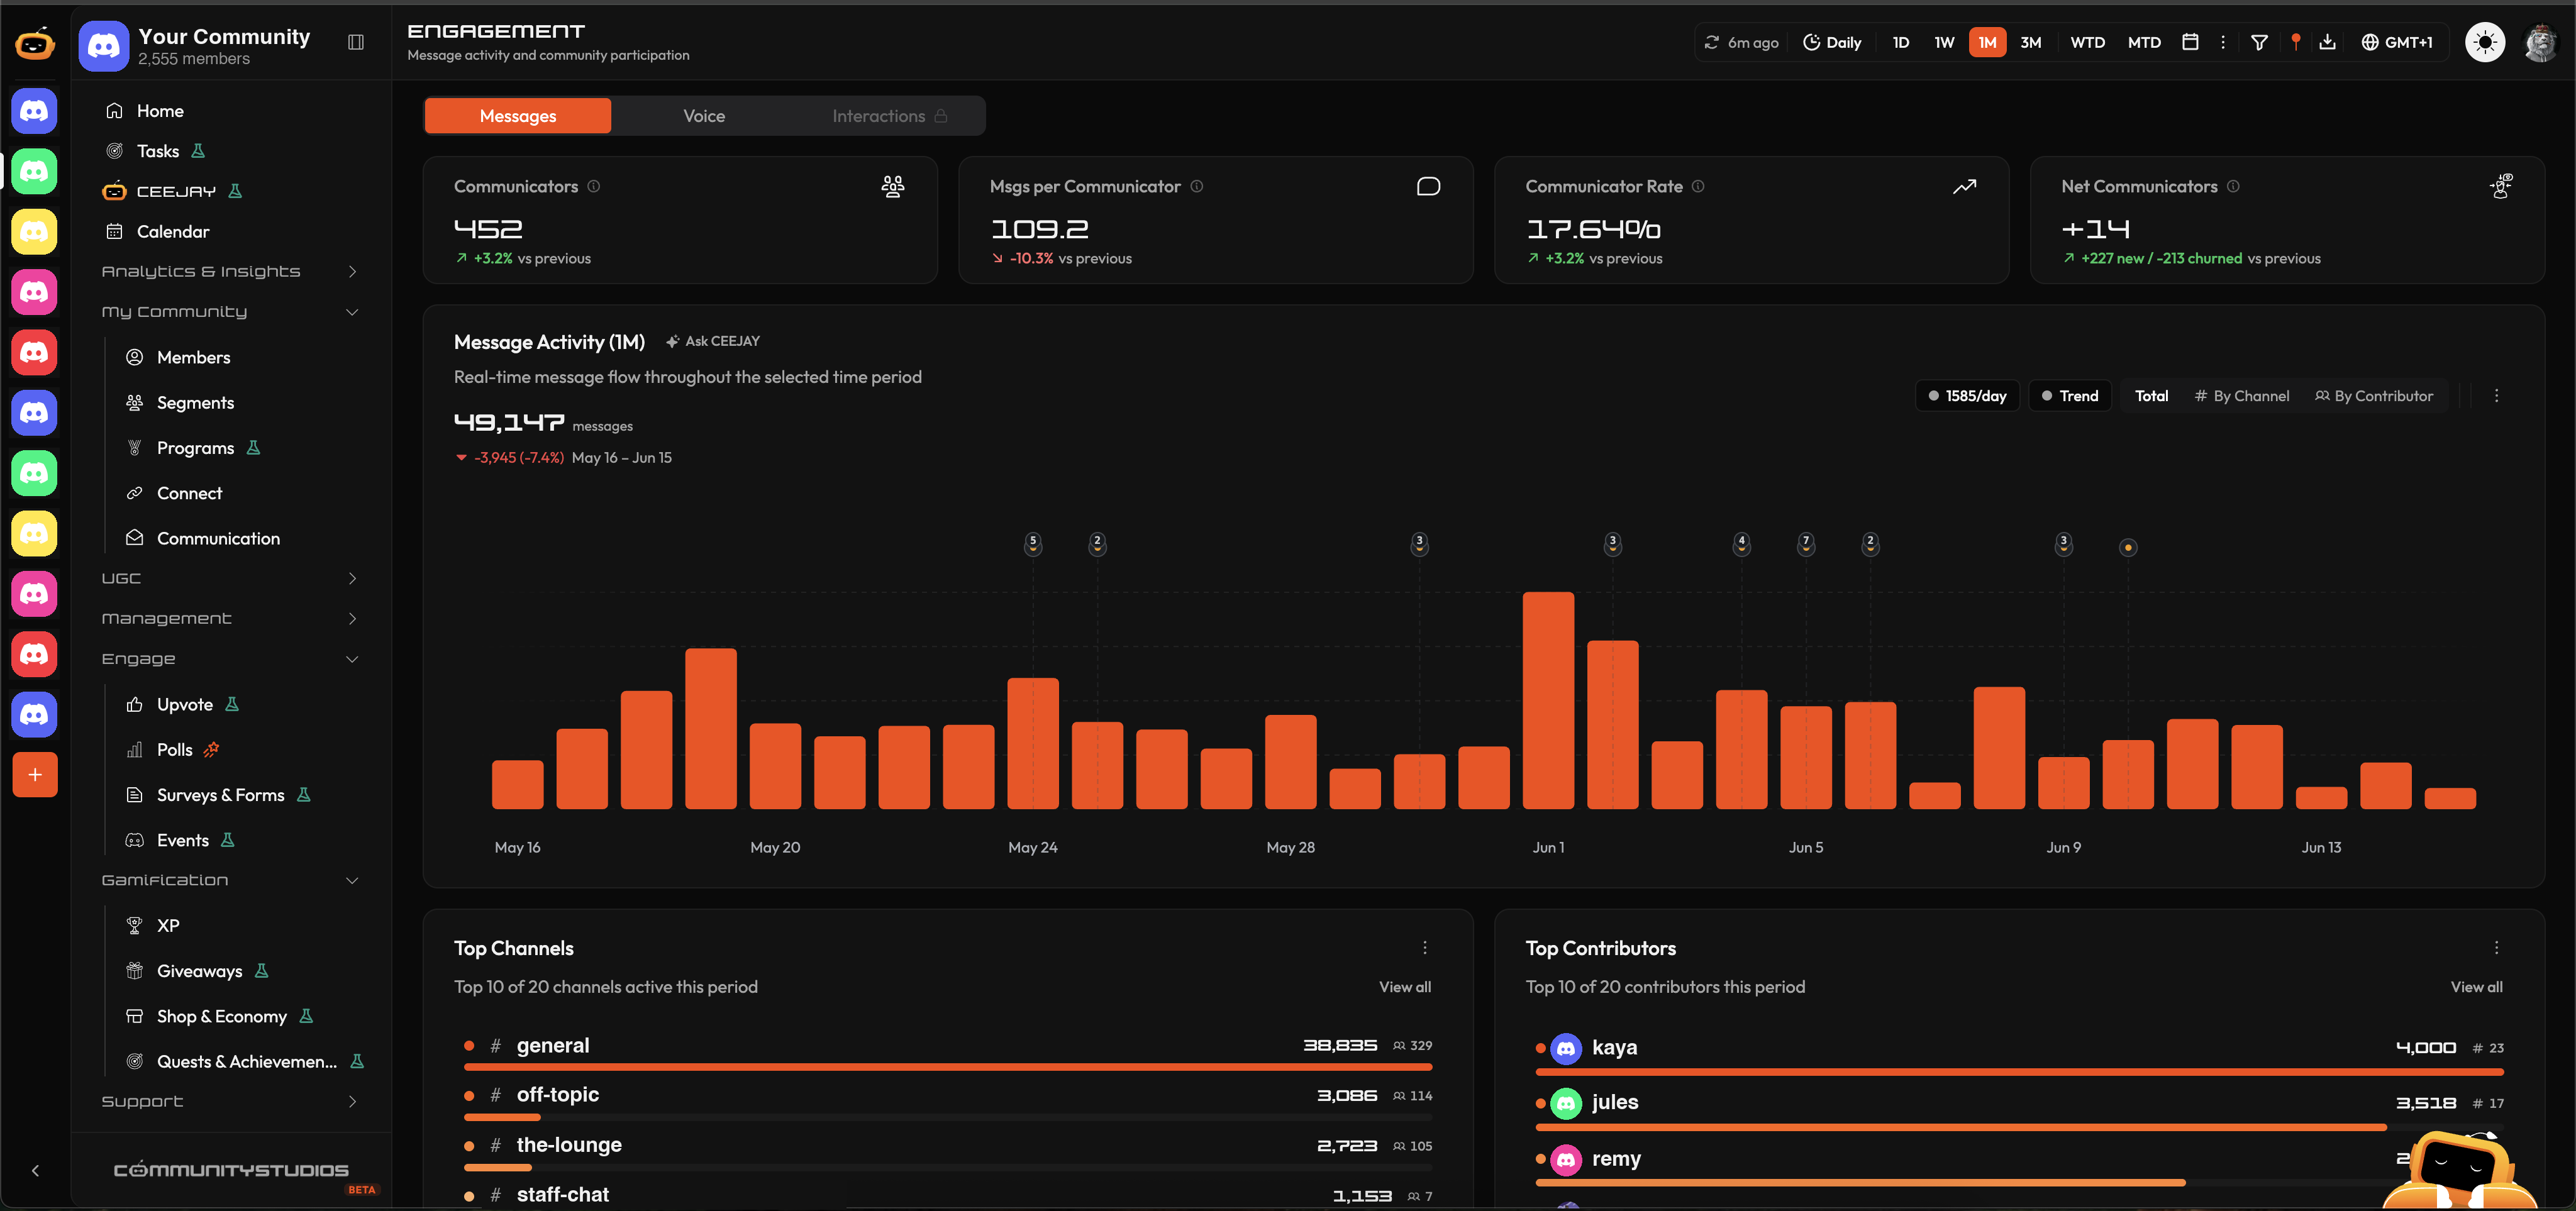Show info for Communicators metric
The height and width of the screenshot is (1211, 2576).
pos(594,187)
